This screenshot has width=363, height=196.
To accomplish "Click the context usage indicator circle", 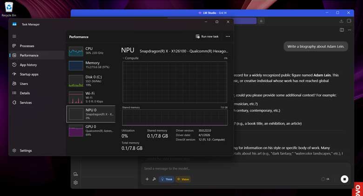I will (x=323, y=179).
